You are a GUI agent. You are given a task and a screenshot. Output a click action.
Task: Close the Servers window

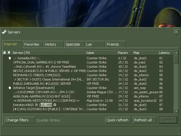(176, 32)
